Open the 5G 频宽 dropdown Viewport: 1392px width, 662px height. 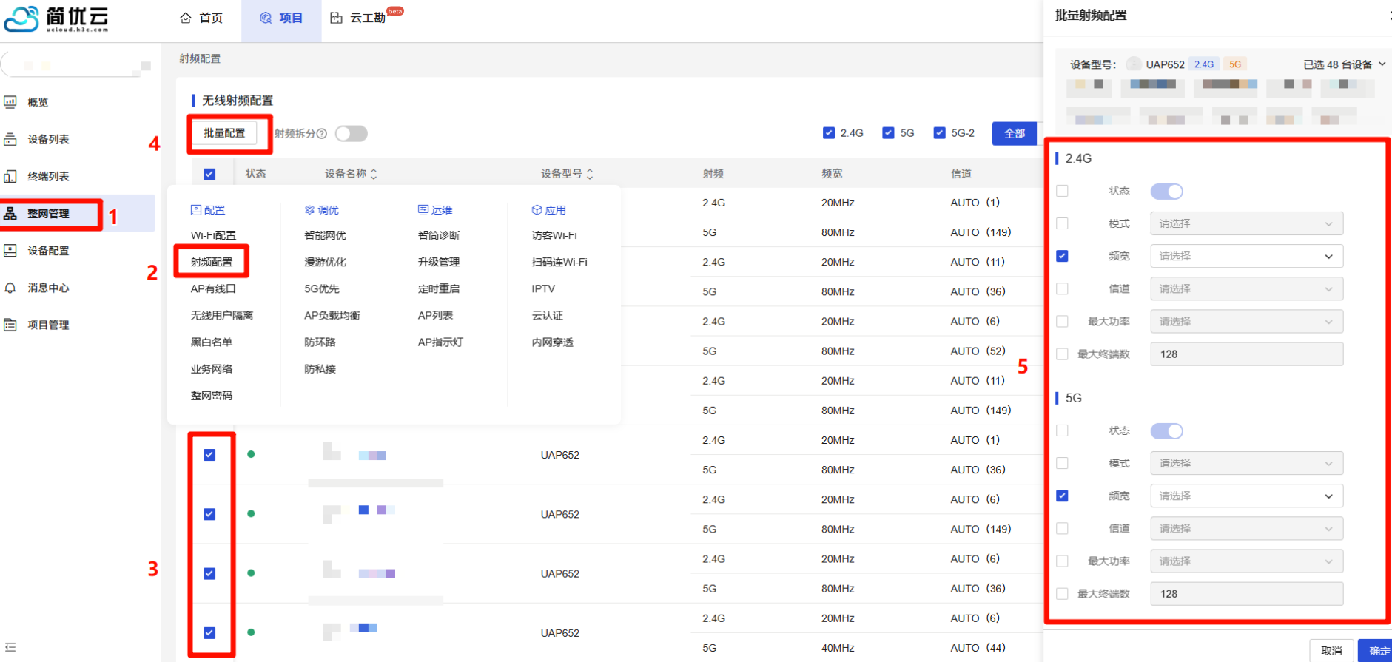click(1246, 496)
